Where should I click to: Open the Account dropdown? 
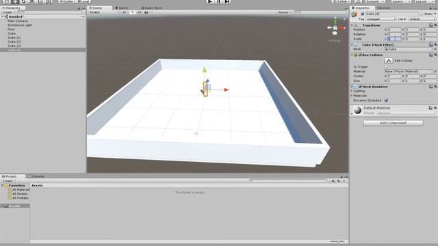click(x=376, y=1)
